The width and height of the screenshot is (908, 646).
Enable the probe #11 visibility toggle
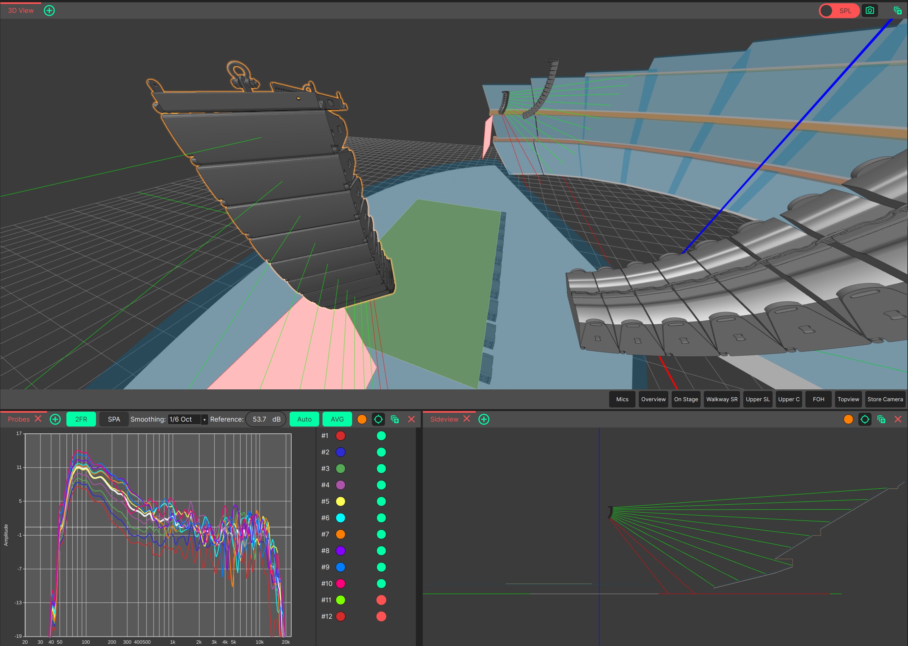(x=381, y=600)
